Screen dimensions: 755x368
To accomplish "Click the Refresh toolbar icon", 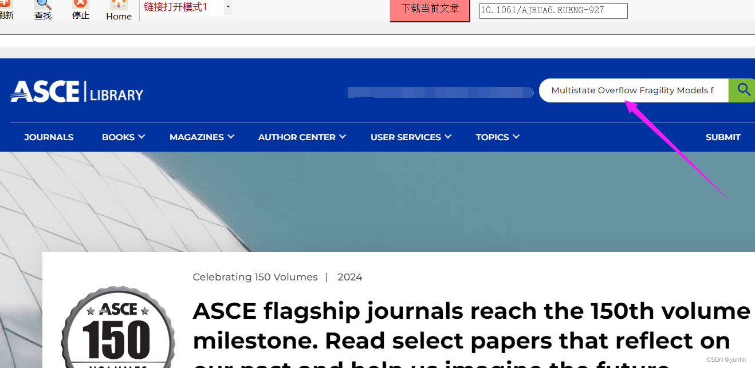I will point(5,10).
